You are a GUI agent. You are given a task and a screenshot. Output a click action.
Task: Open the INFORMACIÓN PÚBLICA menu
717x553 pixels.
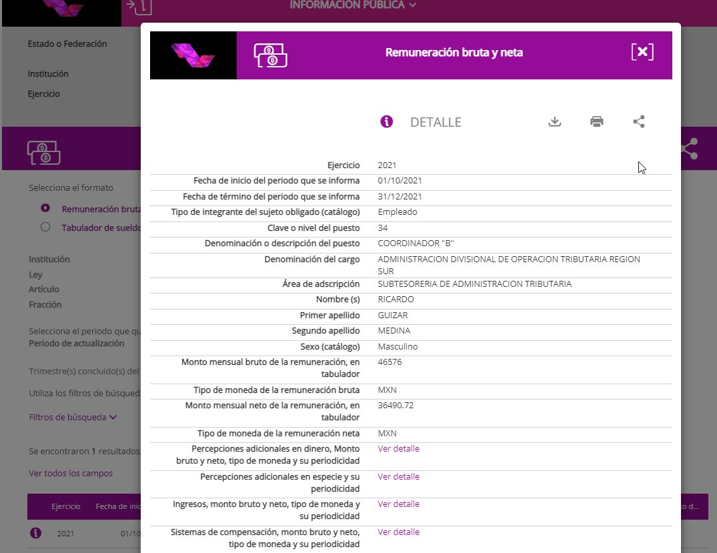[x=353, y=5]
